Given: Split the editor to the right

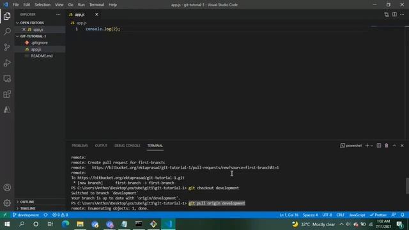Looking at the screenshot, I should coord(394,15).
